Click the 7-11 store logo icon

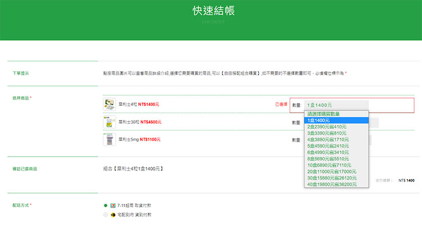pyautogui.click(x=113, y=206)
